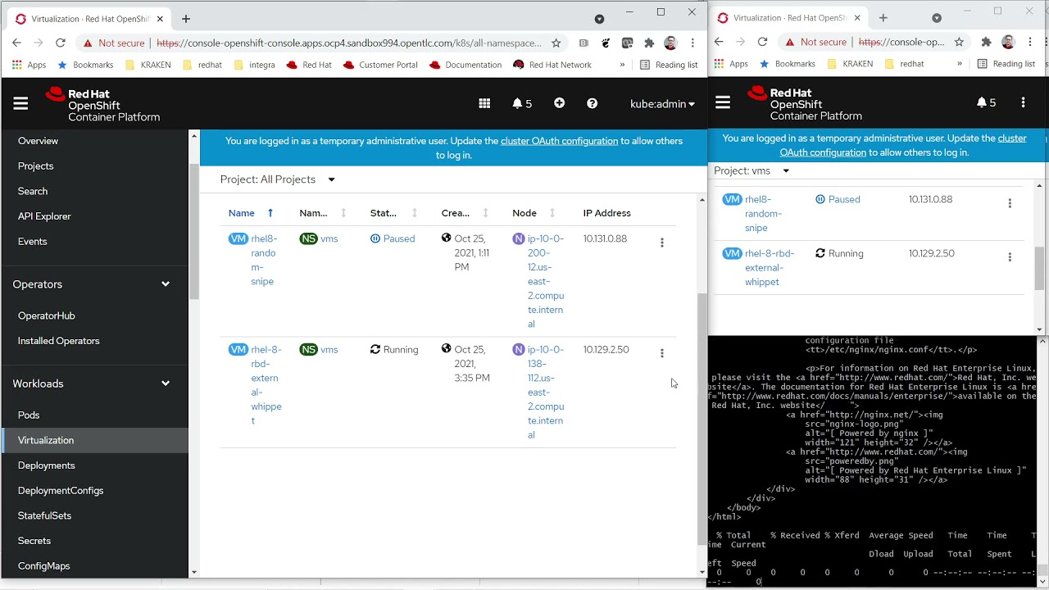Screen dimensions: 1049x590
Task: Collapse the Operators navigation section
Action: [x=94, y=284]
